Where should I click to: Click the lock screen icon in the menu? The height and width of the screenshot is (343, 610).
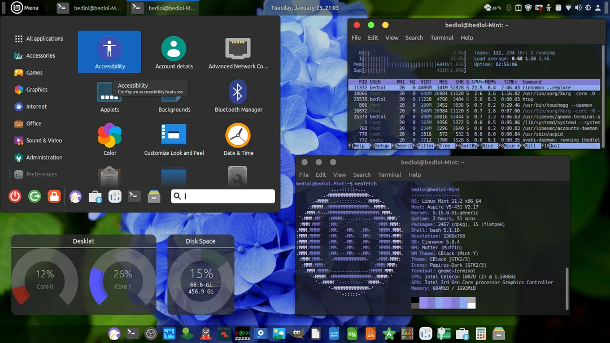(x=53, y=196)
